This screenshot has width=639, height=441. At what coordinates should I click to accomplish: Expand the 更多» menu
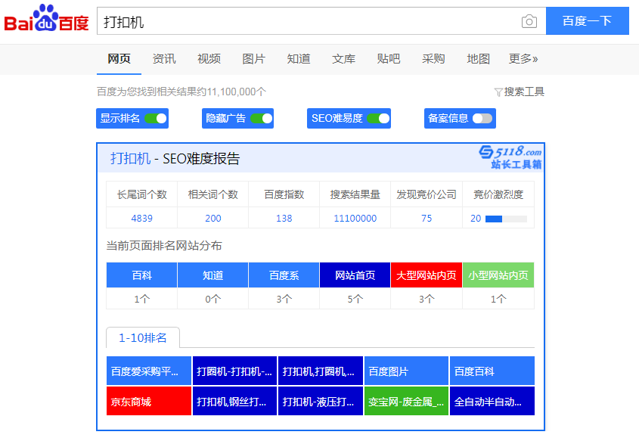click(523, 59)
